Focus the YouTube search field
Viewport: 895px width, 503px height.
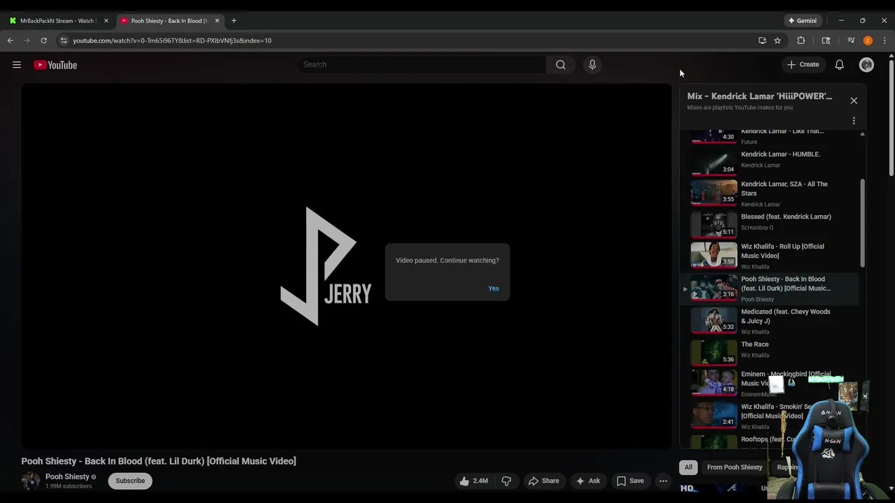coord(421,65)
